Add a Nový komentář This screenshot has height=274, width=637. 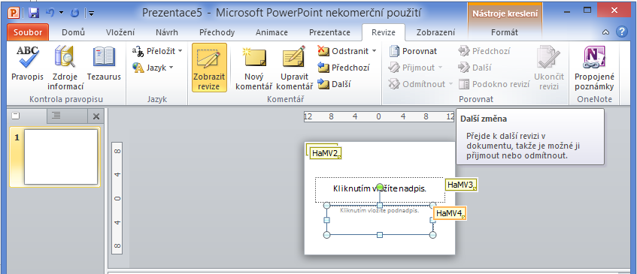tap(253, 68)
